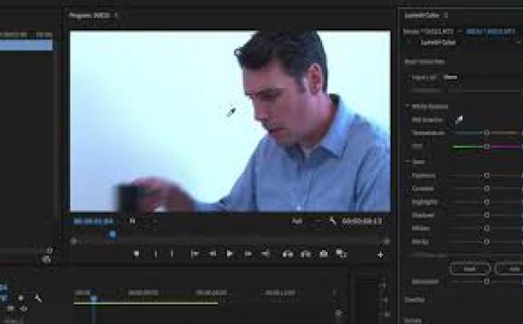Click the Exposure slider handle
Screen dimensions: 523x324
pyautogui.click(x=487, y=175)
